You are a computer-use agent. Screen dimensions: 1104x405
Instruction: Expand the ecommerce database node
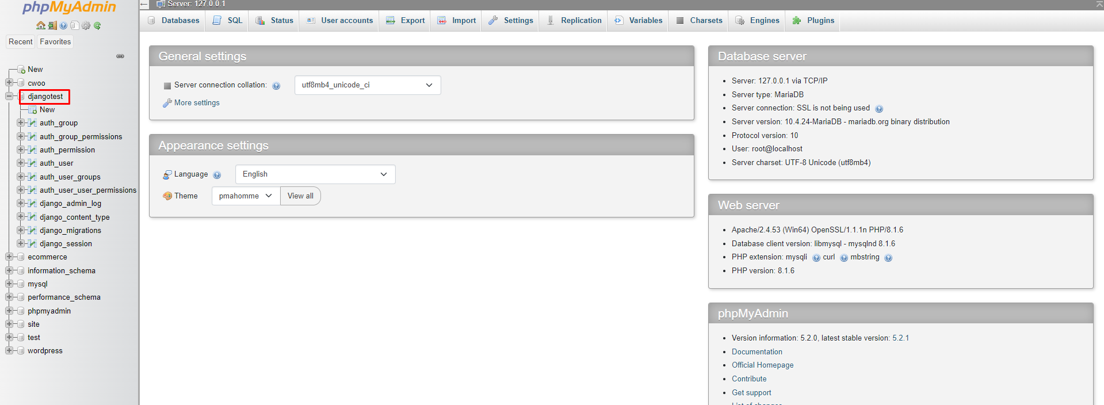pyautogui.click(x=9, y=257)
